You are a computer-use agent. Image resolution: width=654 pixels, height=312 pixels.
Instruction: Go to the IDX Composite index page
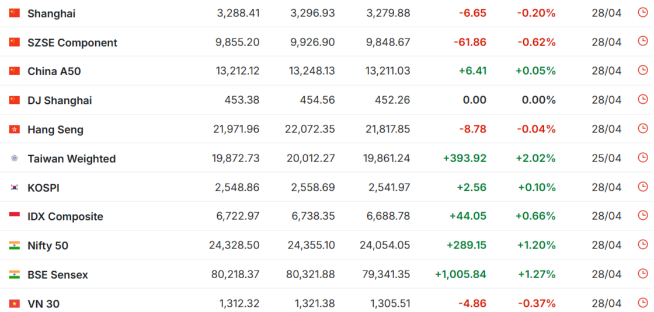[65, 216]
